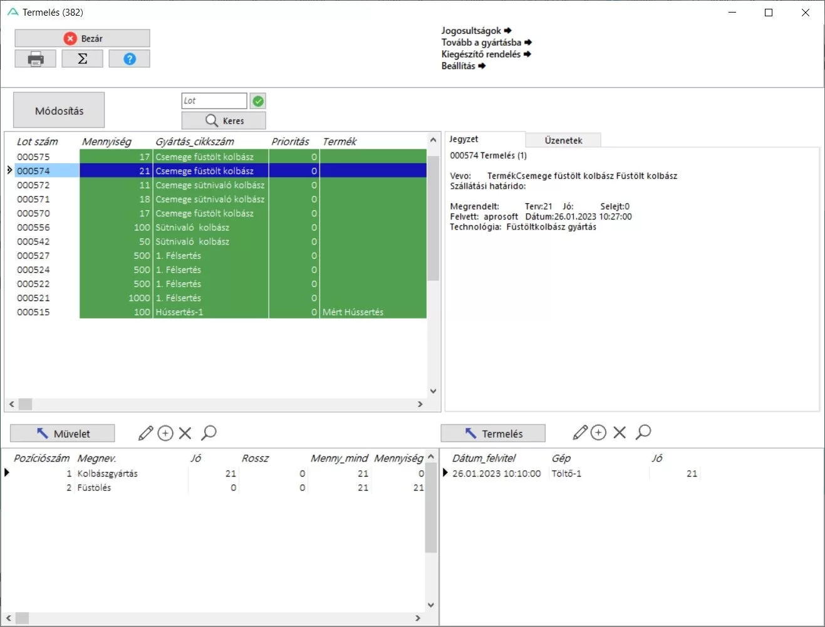Click plus add icon beside Művelet button

coord(165,433)
